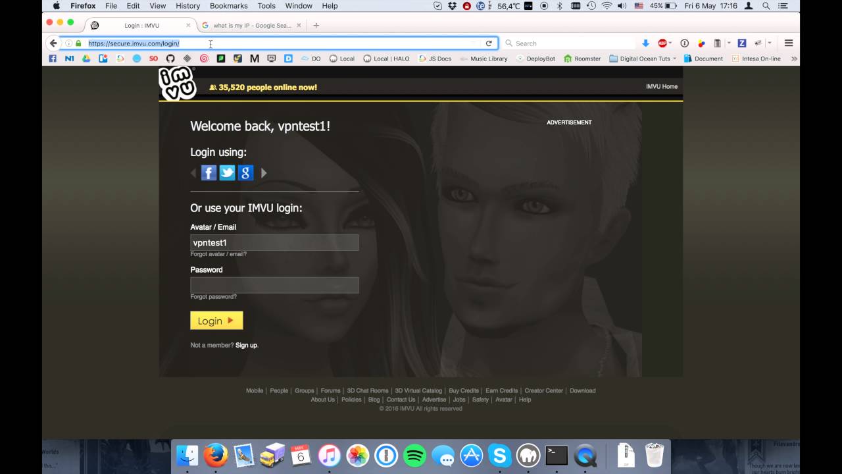Open the Adblock Plus toolbar icon
The width and height of the screenshot is (842, 474).
pos(662,43)
